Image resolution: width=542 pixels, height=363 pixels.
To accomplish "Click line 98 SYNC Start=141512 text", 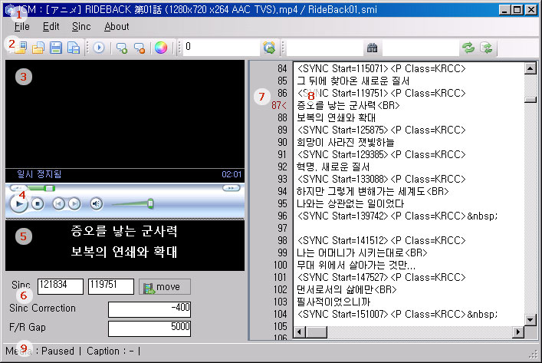I will [381, 240].
